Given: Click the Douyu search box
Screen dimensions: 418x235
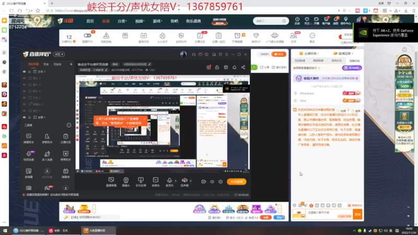Looking at the screenshot, I should pos(271,21).
